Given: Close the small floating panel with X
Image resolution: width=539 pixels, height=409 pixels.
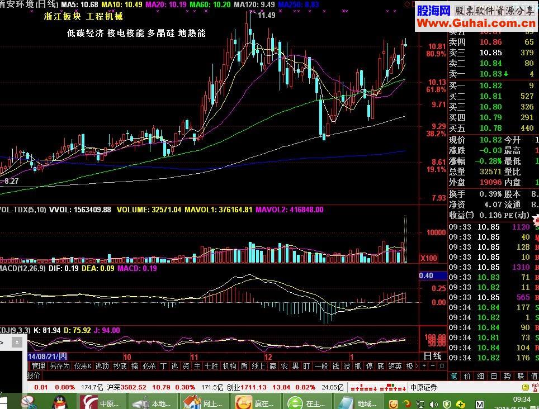Looking at the screenshot, I should [17, 342].
